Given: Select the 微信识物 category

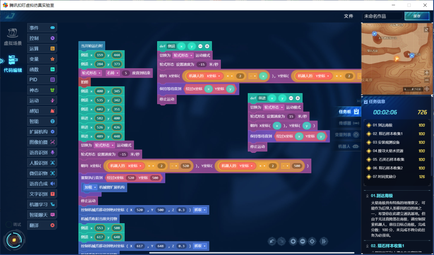Looking at the screenshot, I should [42, 173].
